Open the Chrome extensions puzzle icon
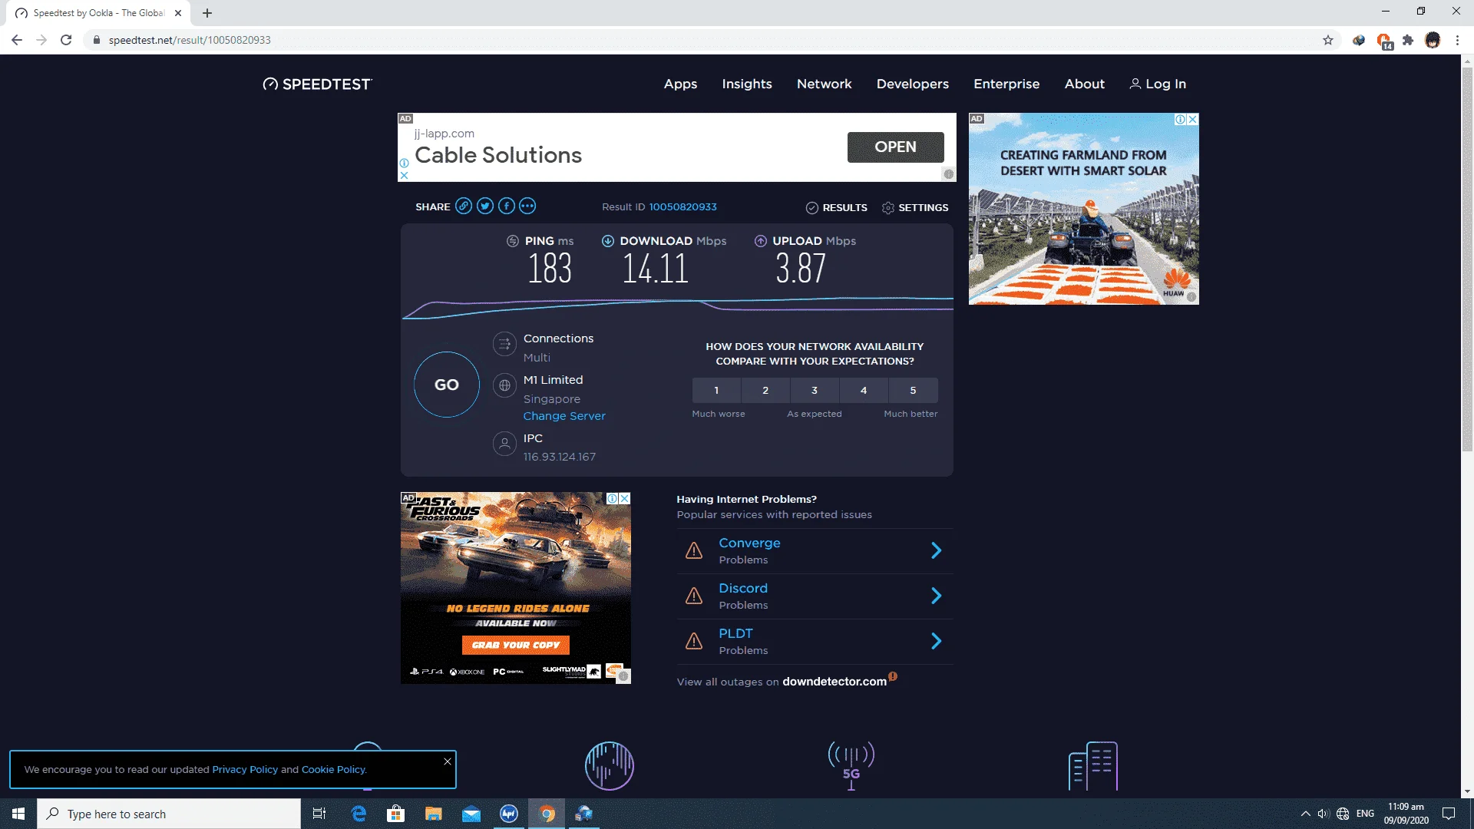1474x829 pixels. 1408,40
